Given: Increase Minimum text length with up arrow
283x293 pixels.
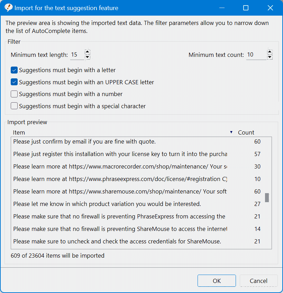Looking at the screenshot, I should pyautogui.click(x=88, y=52).
